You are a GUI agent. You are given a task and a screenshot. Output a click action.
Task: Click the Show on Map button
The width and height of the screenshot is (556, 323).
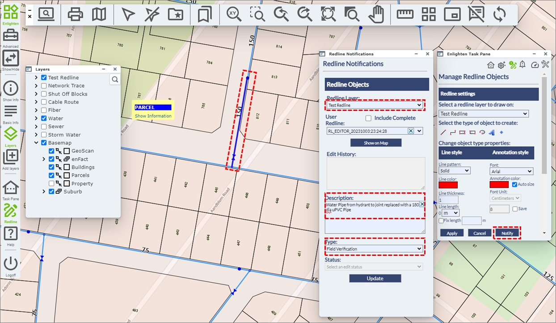(375, 143)
